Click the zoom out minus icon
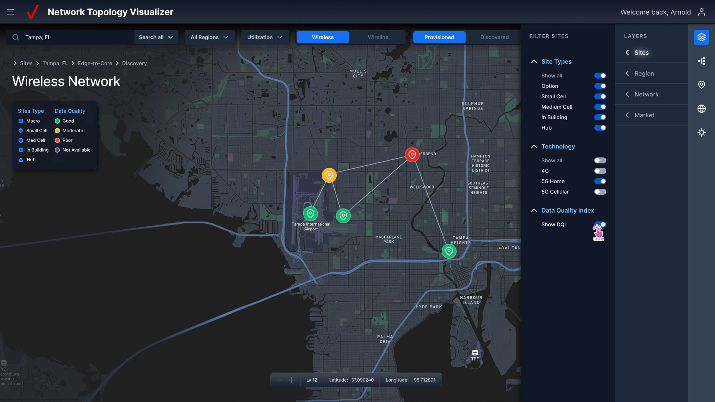 (x=280, y=380)
